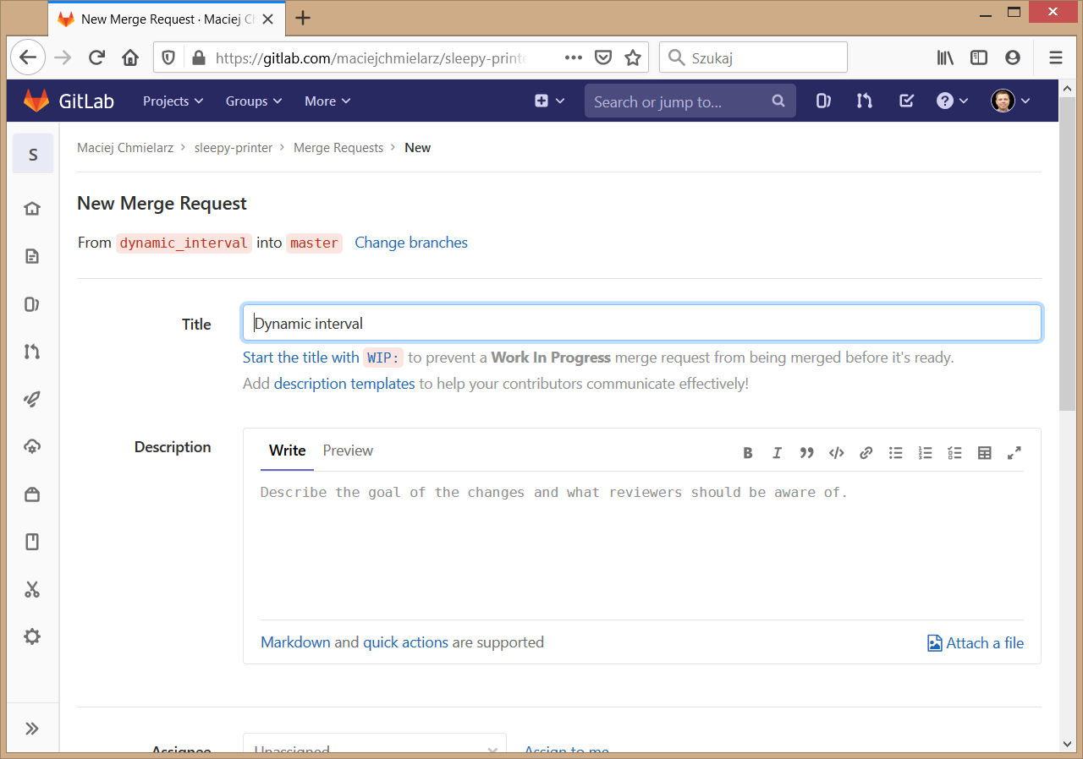The image size is (1083, 759).
Task: Toggle full screen description editor
Action: (1014, 453)
